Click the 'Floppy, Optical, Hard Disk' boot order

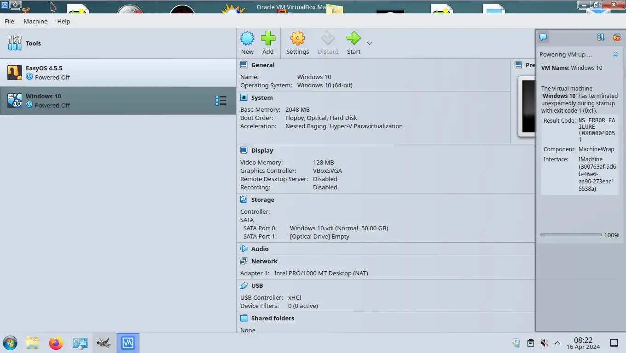pyautogui.click(x=321, y=118)
